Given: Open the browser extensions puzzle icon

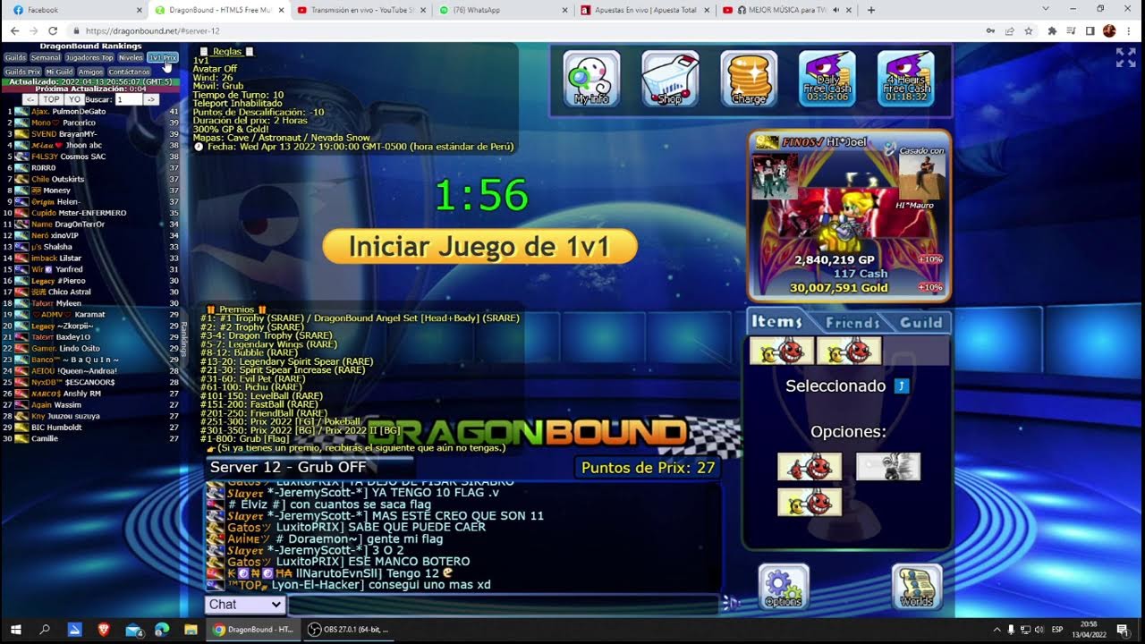Looking at the screenshot, I should coord(1052,30).
